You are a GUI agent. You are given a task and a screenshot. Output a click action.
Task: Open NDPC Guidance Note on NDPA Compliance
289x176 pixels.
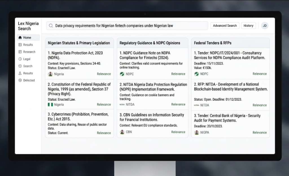pos(145,55)
